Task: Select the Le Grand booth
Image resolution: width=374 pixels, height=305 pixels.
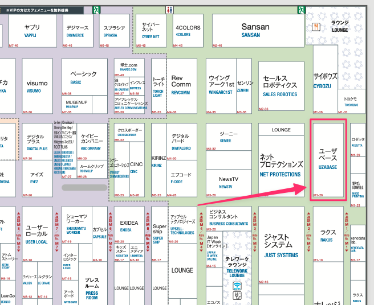Action: click(45, 280)
